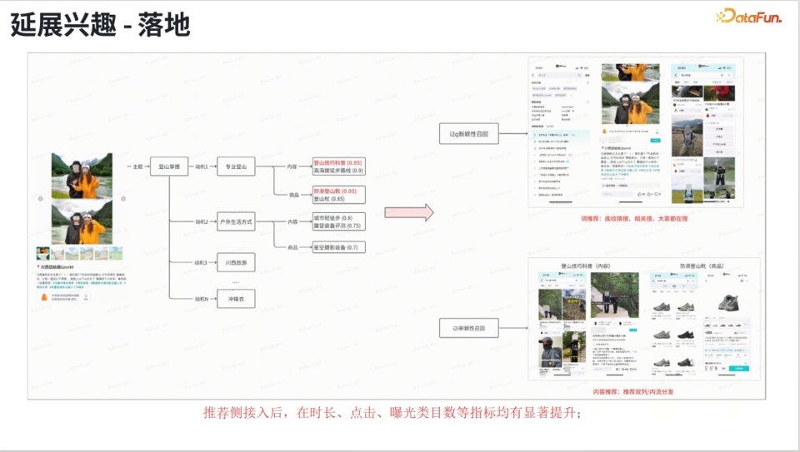Click the 登山技巧科普（内容） heading
Image resolution: width=800 pixels, height=452 pixels.
click(586, 266)
